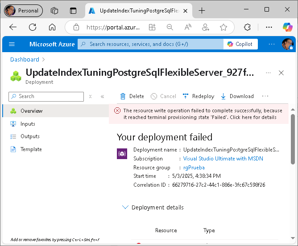The width and height of the screenshot is (298, 246).
Task: Open the browser apps icon in address bar
Action: 152,27
